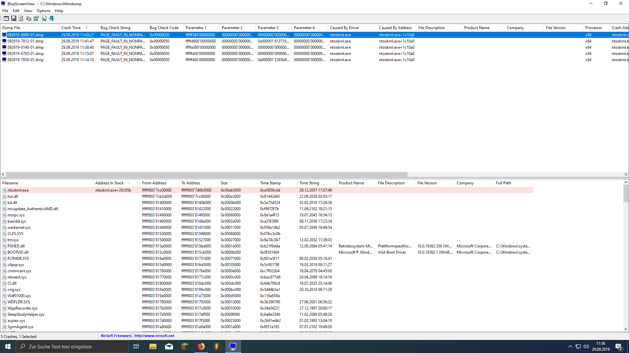Click the Refresh toolbar icon
This screenshot has width=629, height=353.
click(21, 19)
